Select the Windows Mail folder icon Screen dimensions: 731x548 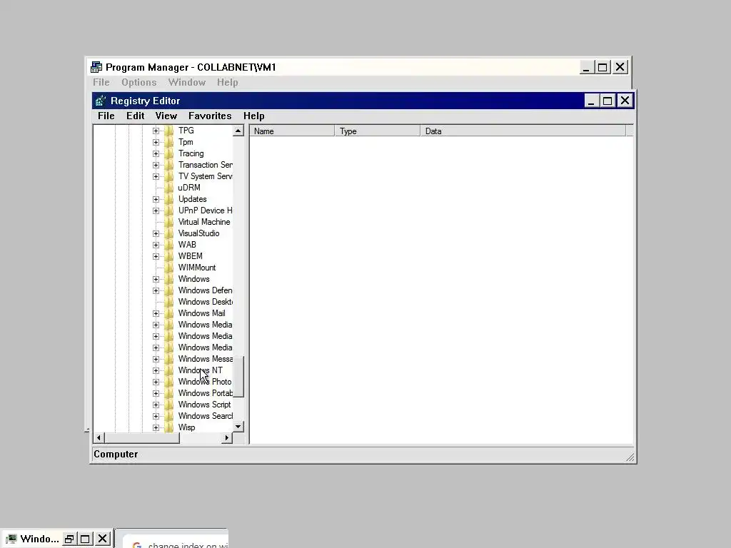pyautogui.click(x=169, y=313)
